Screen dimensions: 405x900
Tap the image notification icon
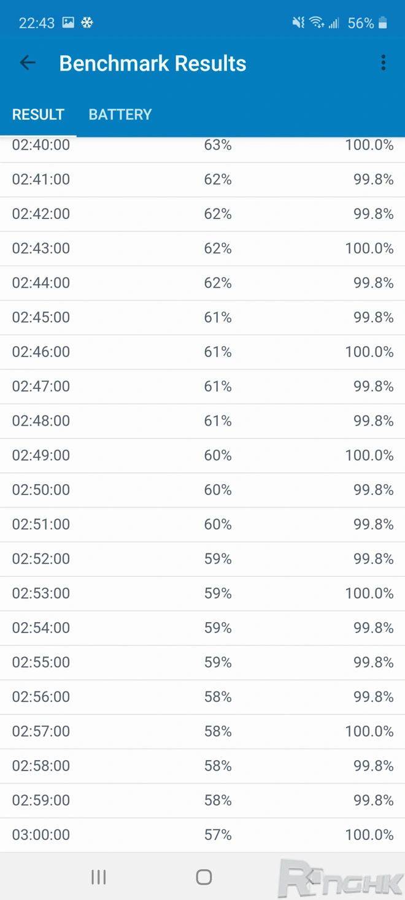[x=68, y=23]
